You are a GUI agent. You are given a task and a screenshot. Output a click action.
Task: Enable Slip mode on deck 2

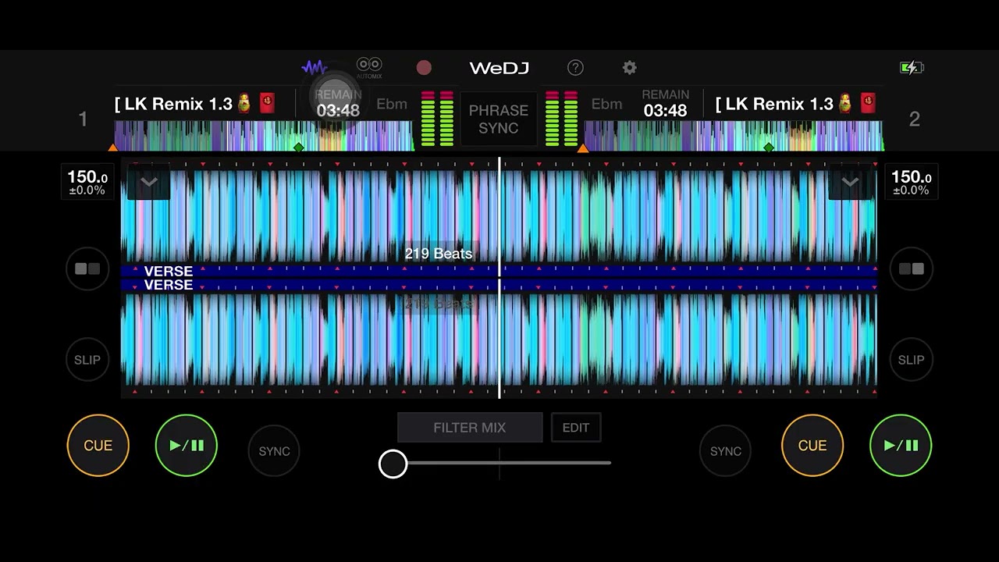click(911, 360)
